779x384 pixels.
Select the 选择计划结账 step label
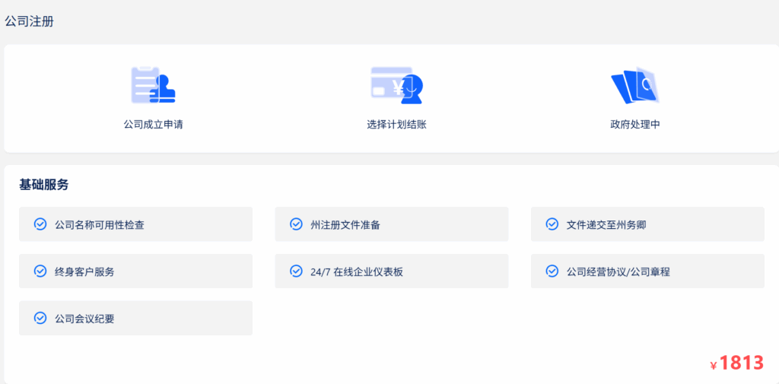tap(396, 124)
